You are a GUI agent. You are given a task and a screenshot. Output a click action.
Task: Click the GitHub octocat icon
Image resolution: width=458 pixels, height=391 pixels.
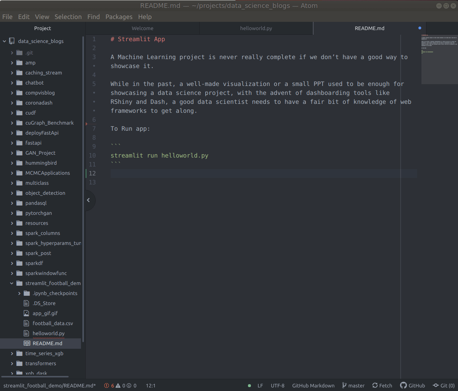point(404,385)
